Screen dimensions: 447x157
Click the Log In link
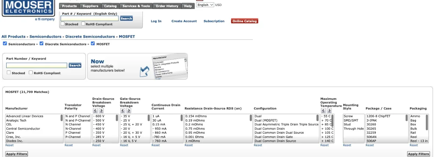point(156,21)
